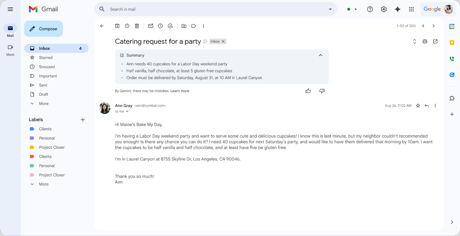Remove the Inbox label chip

tap(223, 41)
